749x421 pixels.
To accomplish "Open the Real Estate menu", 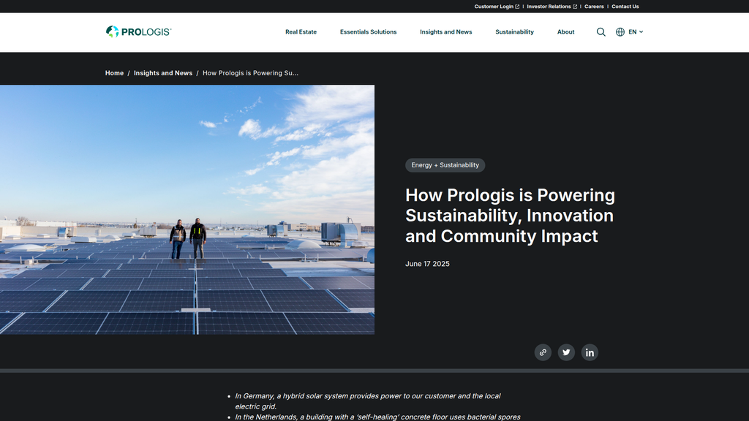I will click(301, 32).
